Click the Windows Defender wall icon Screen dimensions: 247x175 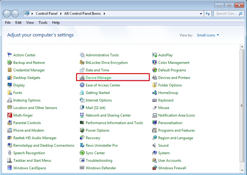click(x=82, y=168)
